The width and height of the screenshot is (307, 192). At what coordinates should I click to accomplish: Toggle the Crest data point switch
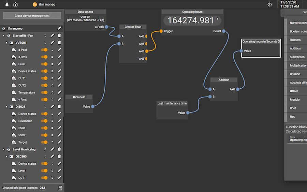[x=44, y=64]
